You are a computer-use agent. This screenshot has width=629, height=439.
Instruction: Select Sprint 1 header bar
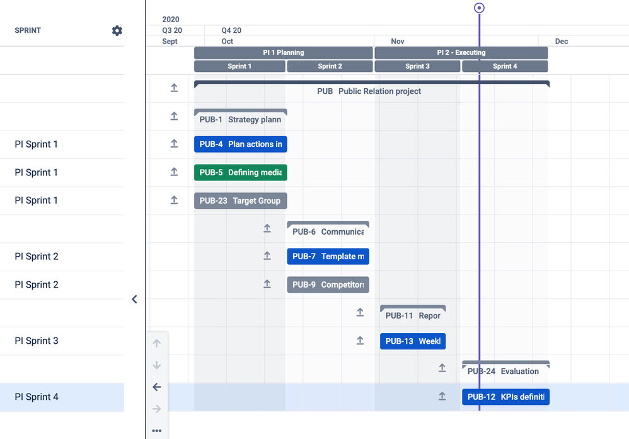pos(239,66)
